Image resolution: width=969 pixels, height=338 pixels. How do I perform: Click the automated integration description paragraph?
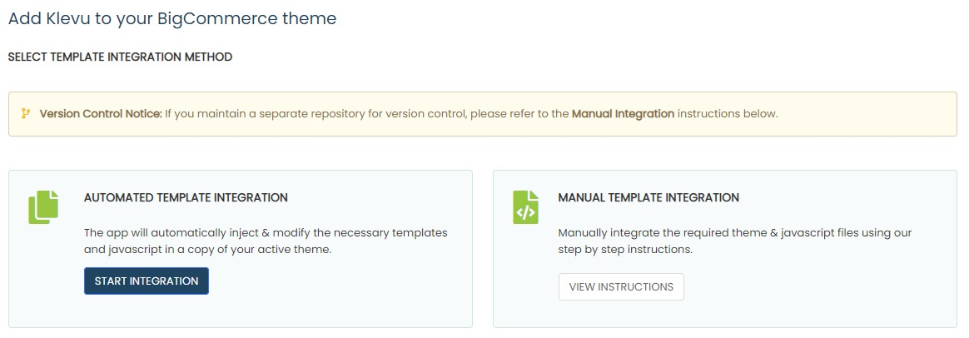tap(266, 241)
